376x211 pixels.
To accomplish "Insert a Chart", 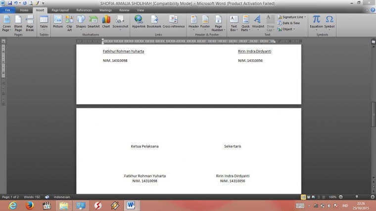I will coord(106,22).
